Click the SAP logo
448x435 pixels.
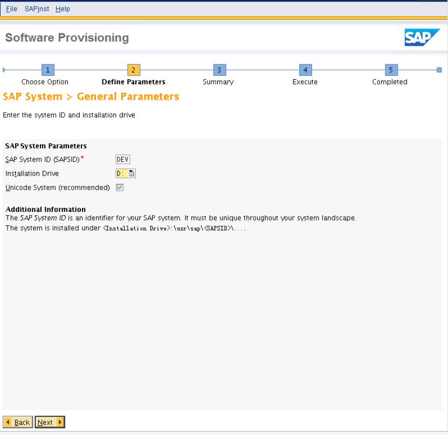422,37
